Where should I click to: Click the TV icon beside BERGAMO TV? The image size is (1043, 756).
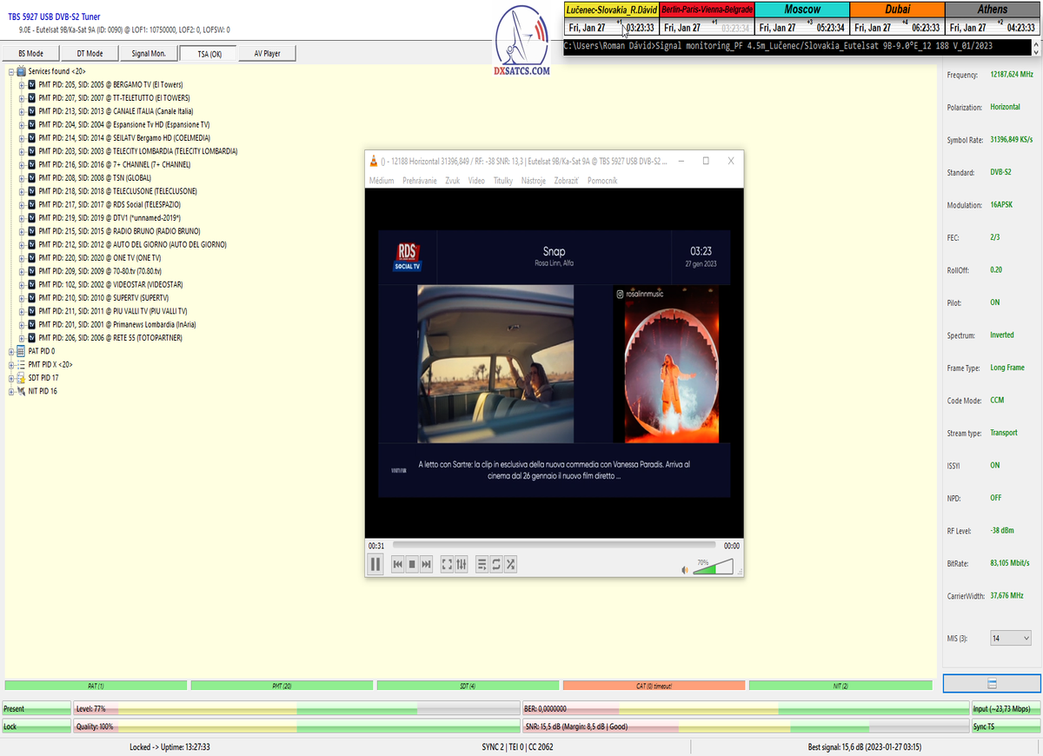(x=32, y=85)
